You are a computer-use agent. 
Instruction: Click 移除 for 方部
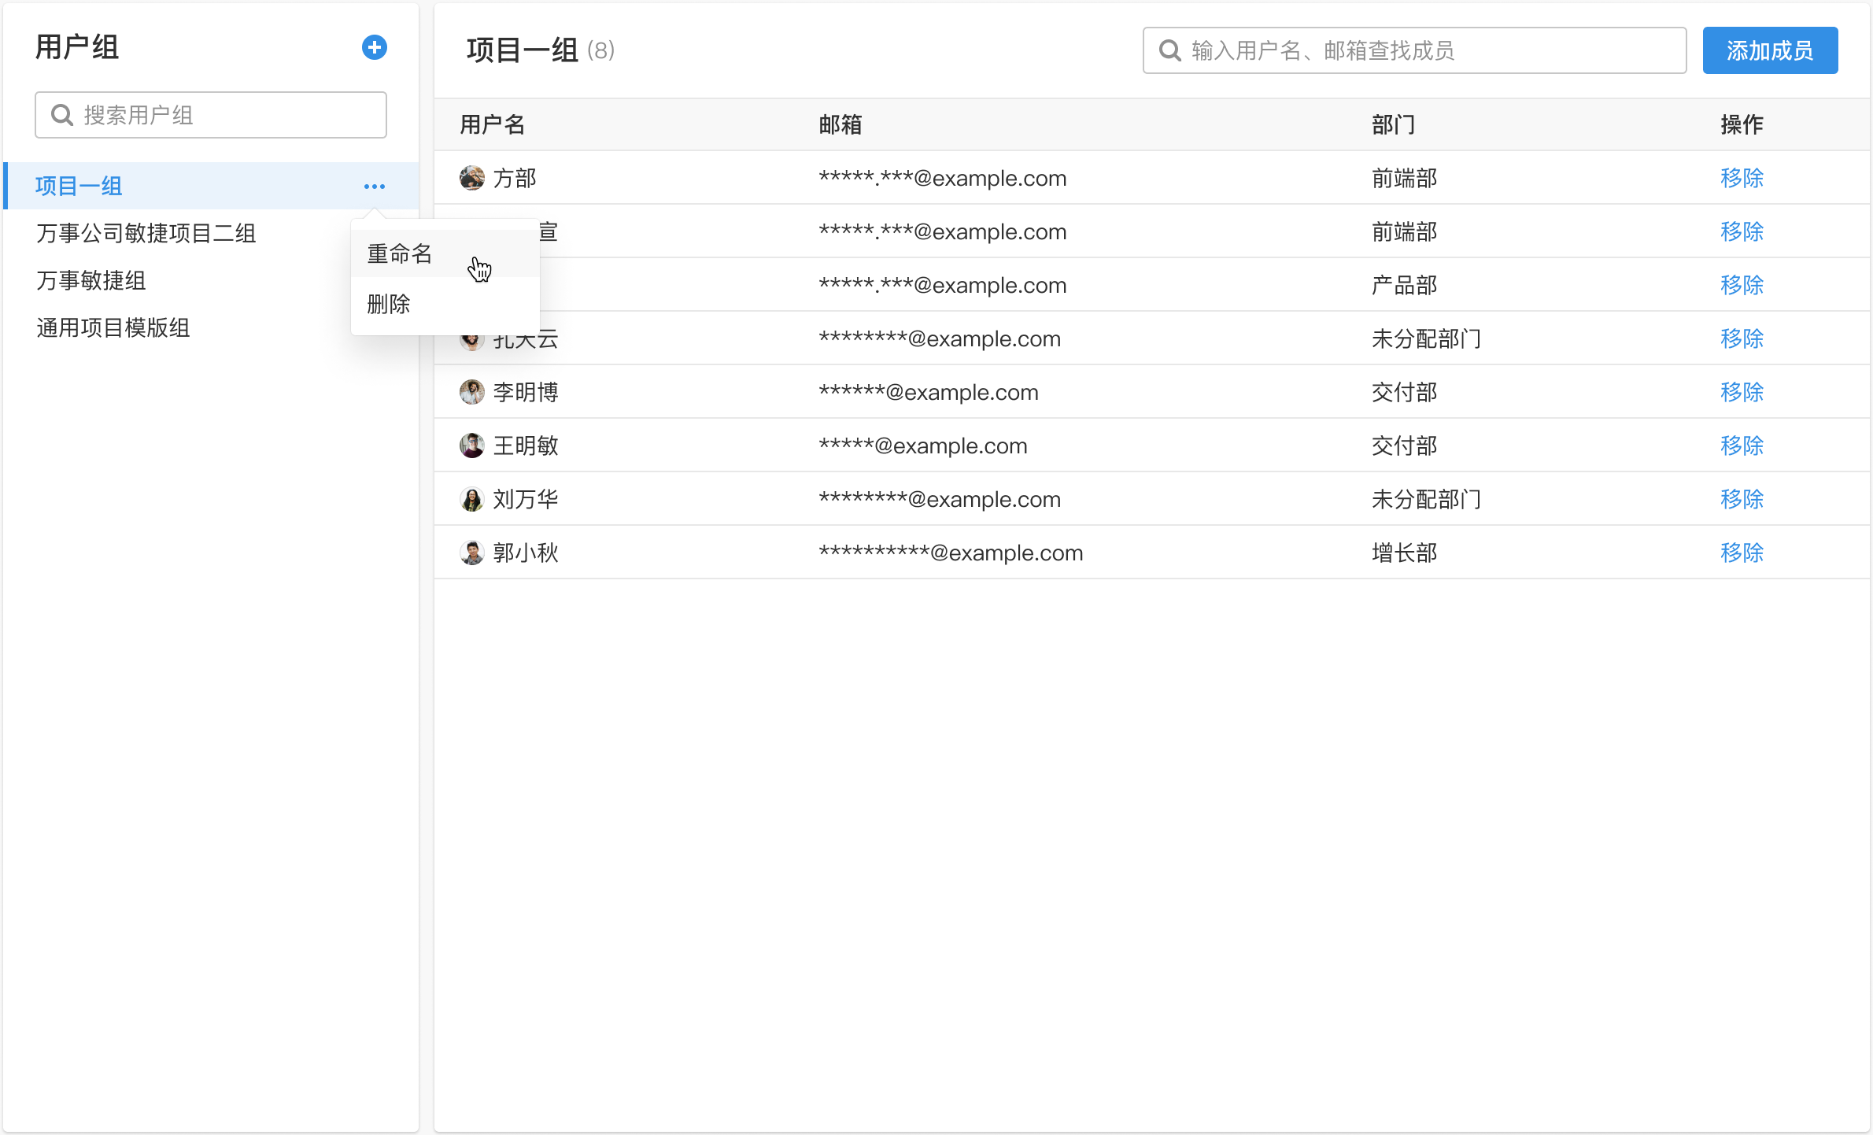pos(1742,178)
